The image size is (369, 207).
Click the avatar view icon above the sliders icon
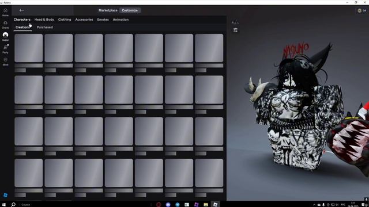(x=235, y=22)
